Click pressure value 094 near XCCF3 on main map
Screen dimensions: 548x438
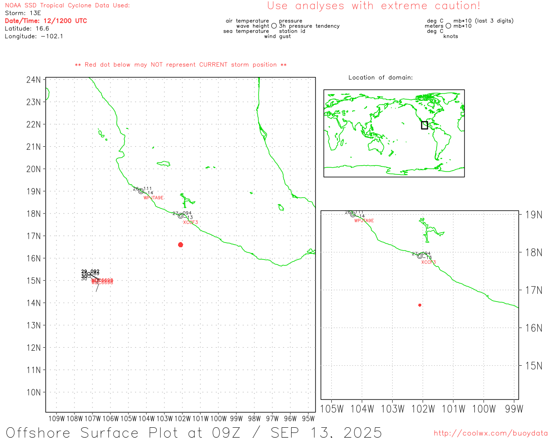187,213
